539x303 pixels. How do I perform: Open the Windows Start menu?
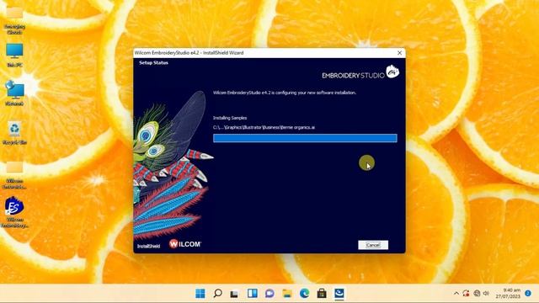[x=200, y=294]
